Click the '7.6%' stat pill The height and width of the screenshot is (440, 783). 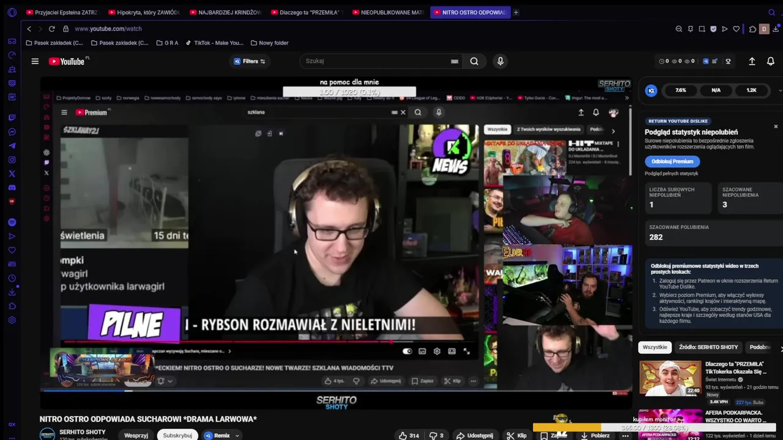[680, 90]
